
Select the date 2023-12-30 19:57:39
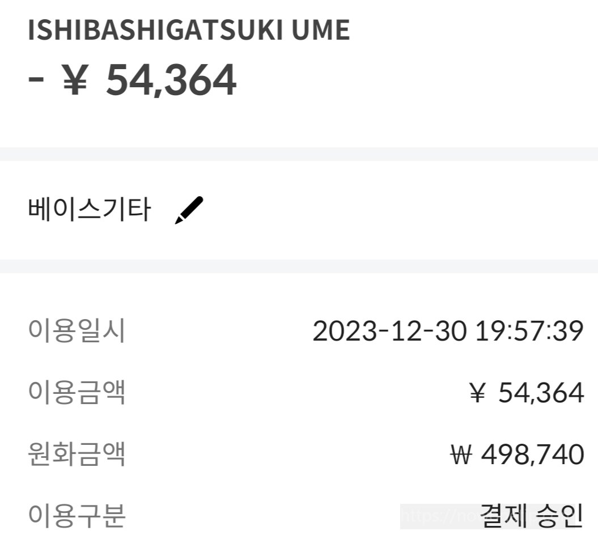tap(448, 332)
